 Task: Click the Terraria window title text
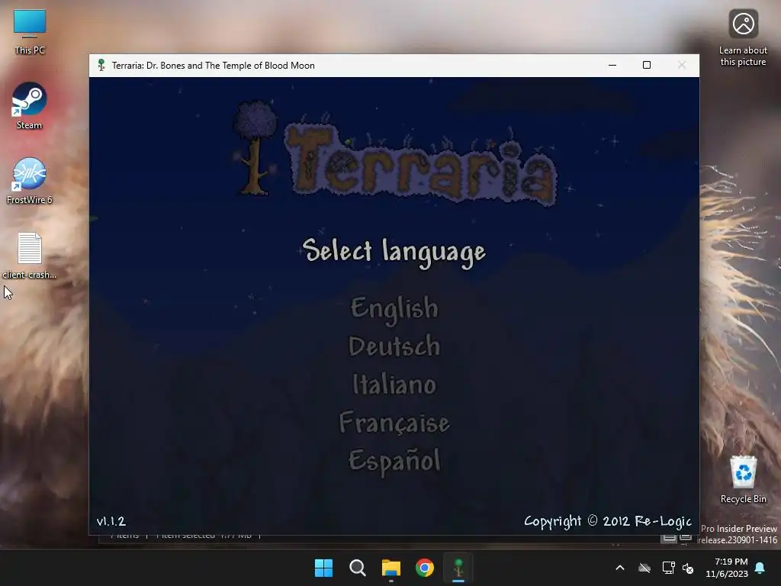click(214, 66)
